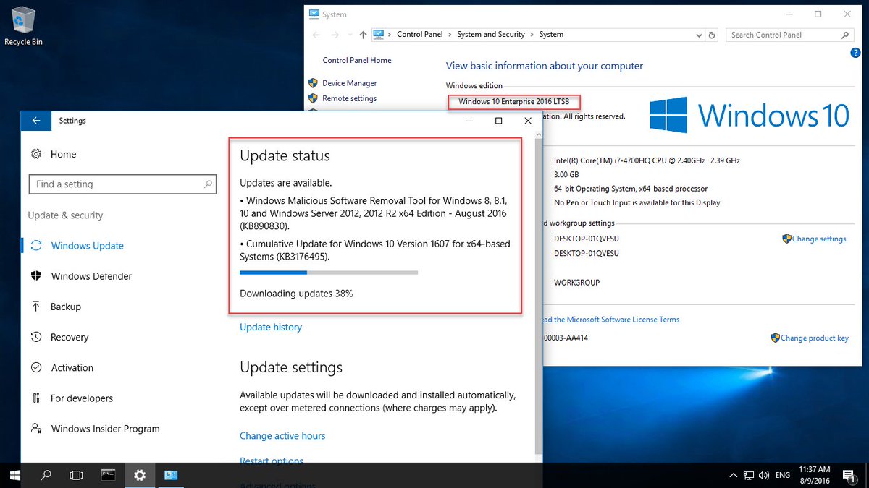Click the Windows Insider Program person icon
This screenshot has width=869, height=488.
click(36, 429)
